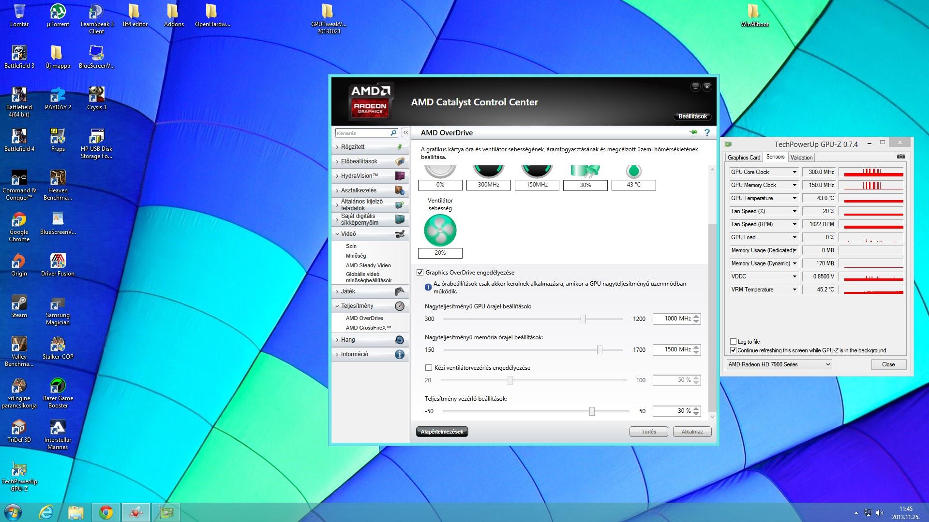Image resolution: width=929 pixels, height=522 pixels.
Task: Expand the Információ sidebar section
Action: coord(370,354)
